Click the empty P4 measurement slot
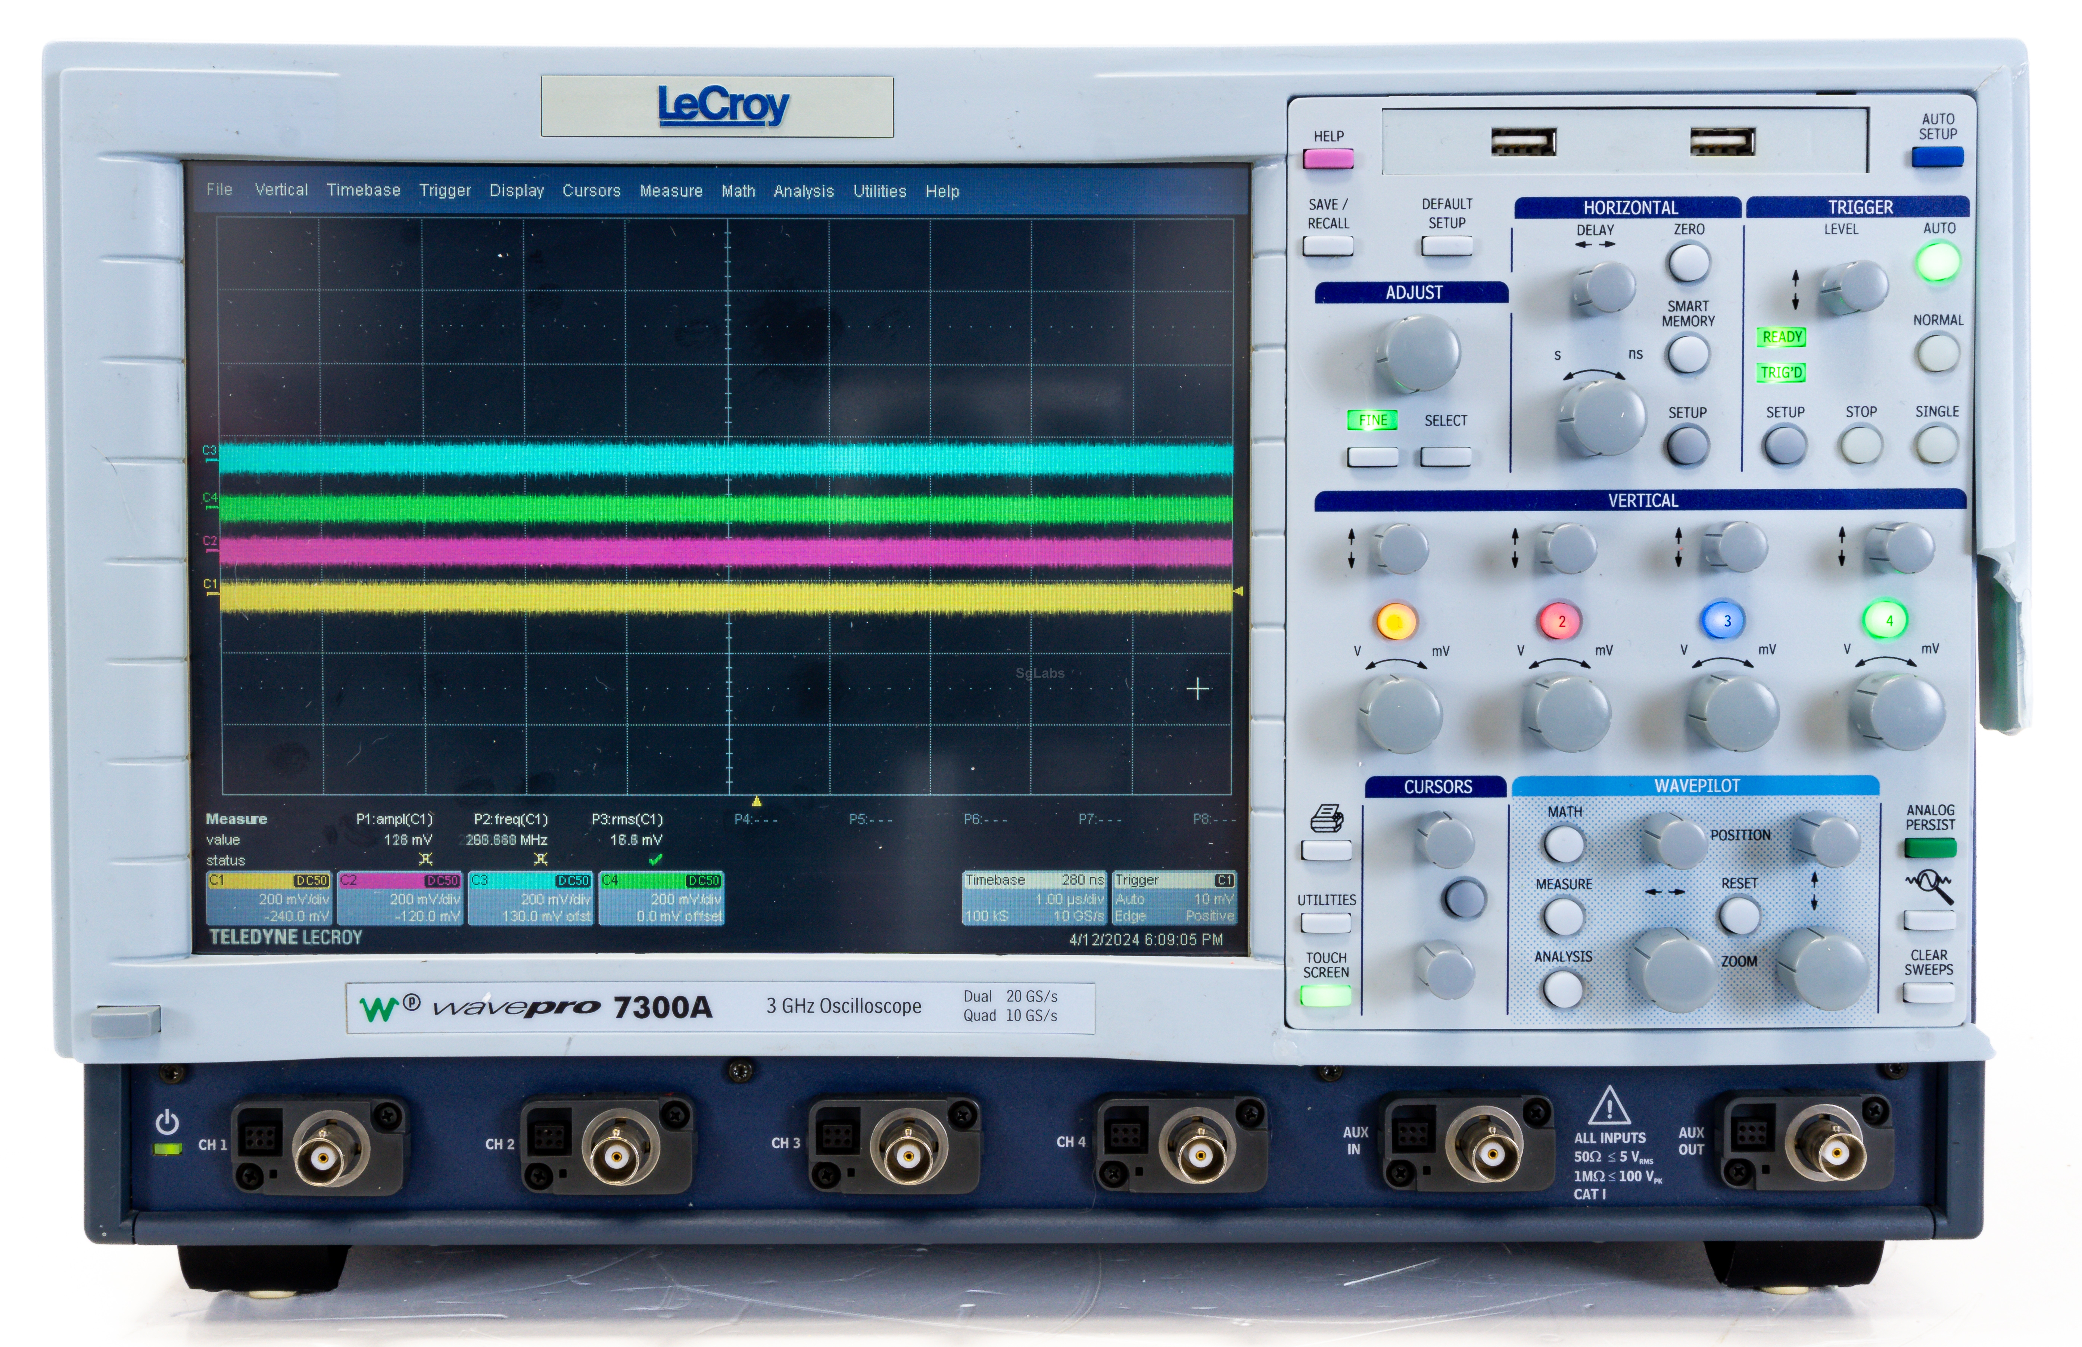The image size is (2082, 1347). (x=755, y=819)
